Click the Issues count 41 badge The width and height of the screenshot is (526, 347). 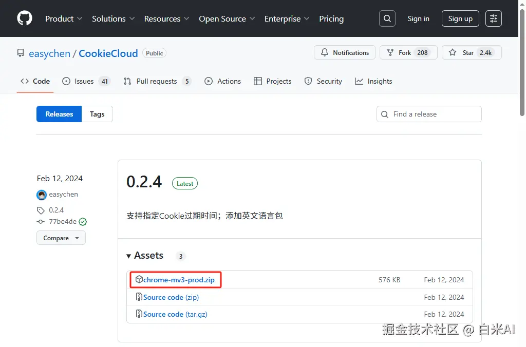[x=105, y=82]
